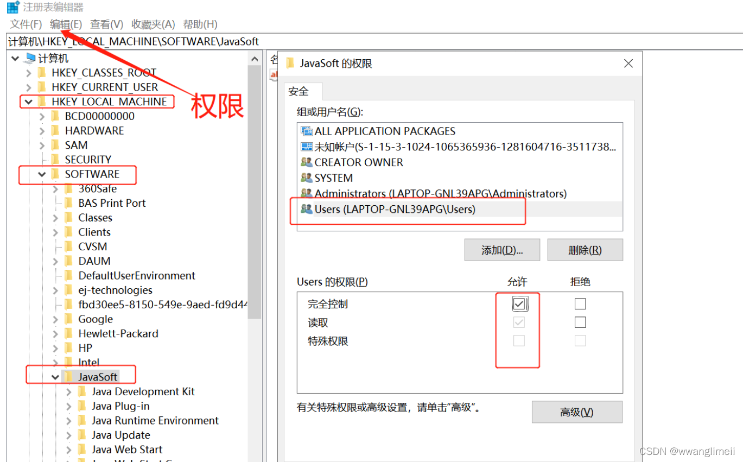Click the Google folder icon
The image size is (743, 462).
pos(68,319)
